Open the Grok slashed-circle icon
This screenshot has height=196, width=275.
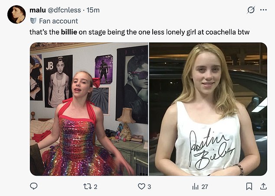250,10
